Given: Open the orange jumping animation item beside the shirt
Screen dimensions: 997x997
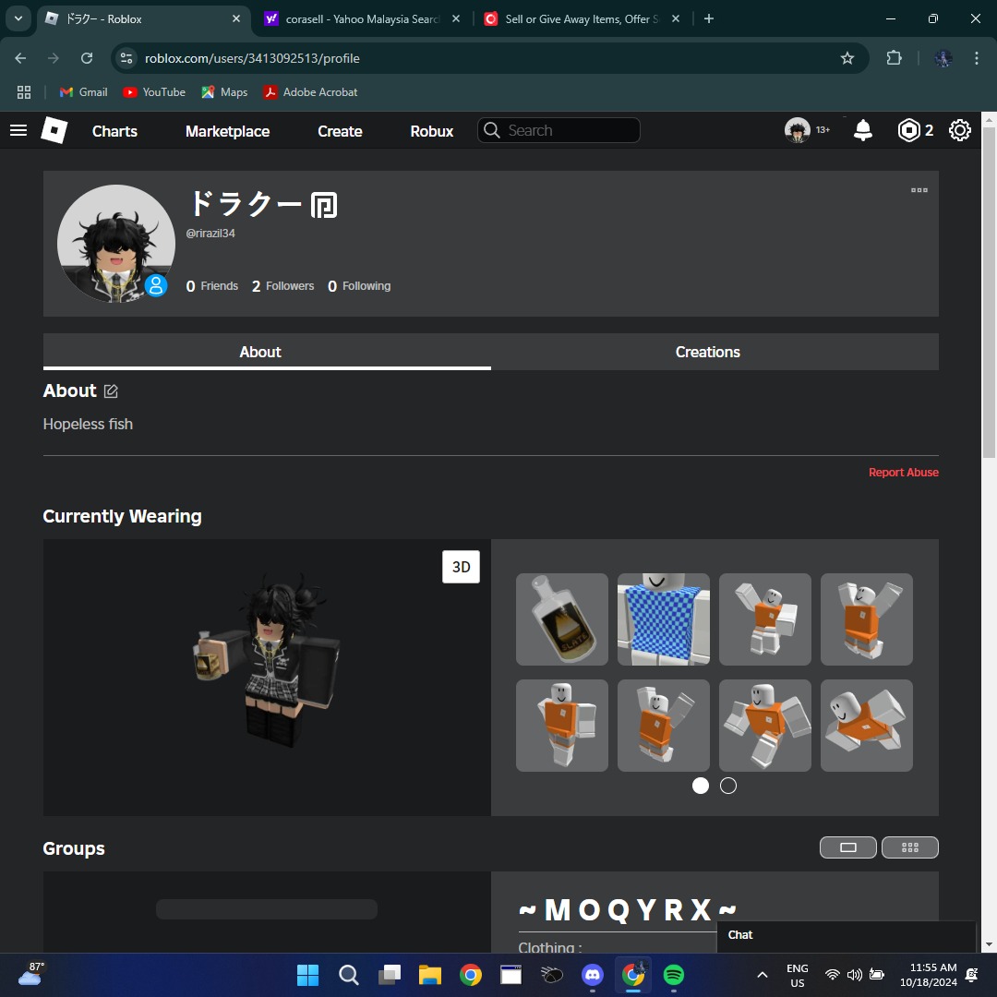Looking at the screenshot, I should pyautogui.click(x=765, y=619).
